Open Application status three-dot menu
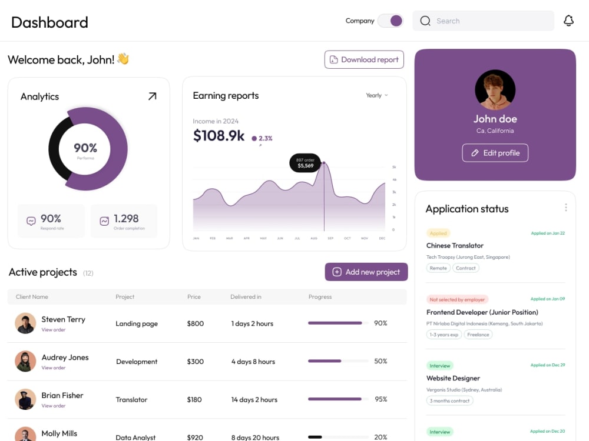Viewport: 589px width, 441px height. tap(565, 208)
